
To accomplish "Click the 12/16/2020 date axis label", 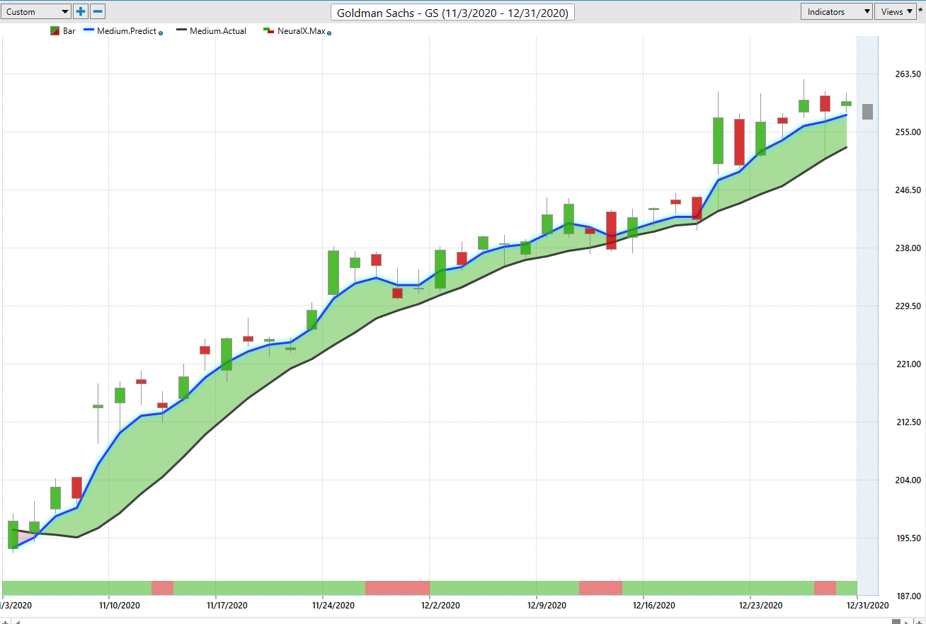I will click(x=655, y=606).
